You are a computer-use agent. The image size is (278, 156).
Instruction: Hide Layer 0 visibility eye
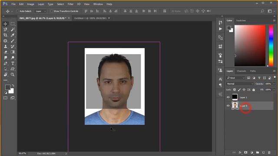[228, 106]
